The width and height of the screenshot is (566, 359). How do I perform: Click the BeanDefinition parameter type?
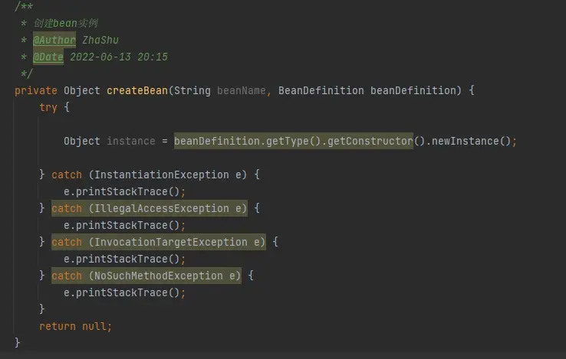[321, 90]
